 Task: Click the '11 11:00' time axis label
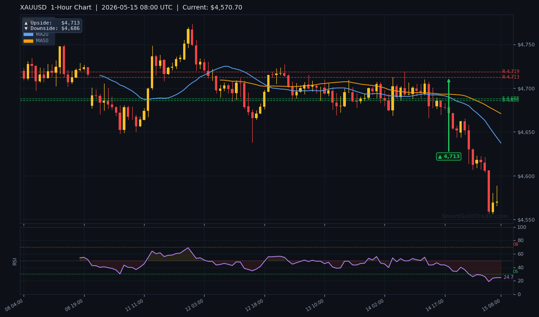click(135, 305)
